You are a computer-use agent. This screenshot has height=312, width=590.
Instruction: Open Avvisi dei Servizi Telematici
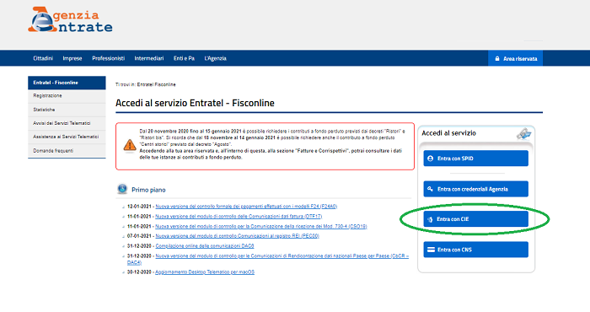point(67,123)
